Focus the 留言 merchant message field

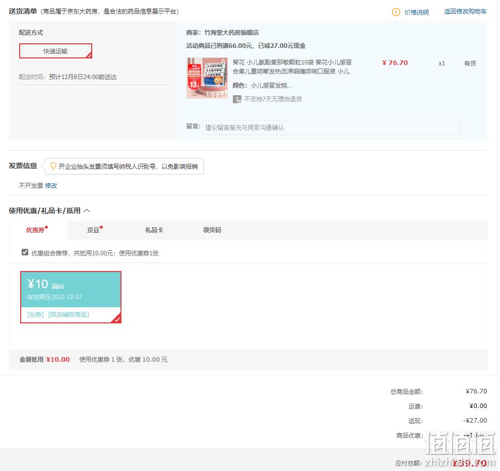[331, 127]
